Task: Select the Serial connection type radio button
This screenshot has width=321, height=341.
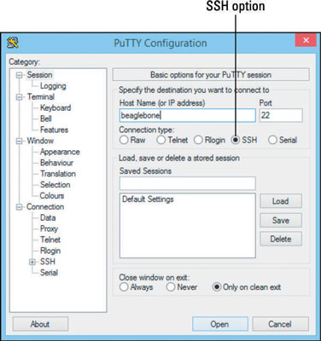Action: pos(272,140)
